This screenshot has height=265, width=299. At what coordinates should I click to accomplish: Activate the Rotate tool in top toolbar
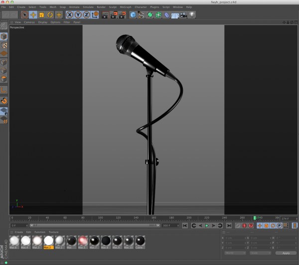click(50, 15)
